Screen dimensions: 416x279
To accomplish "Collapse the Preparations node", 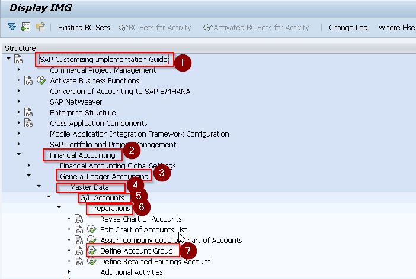I will point(59,207).
